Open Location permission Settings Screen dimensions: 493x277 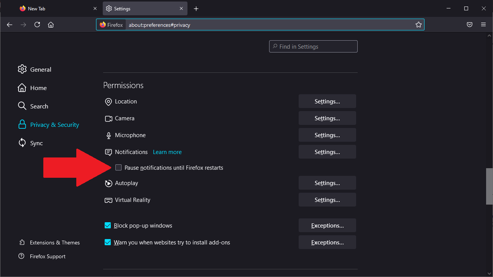click(327, 102)
